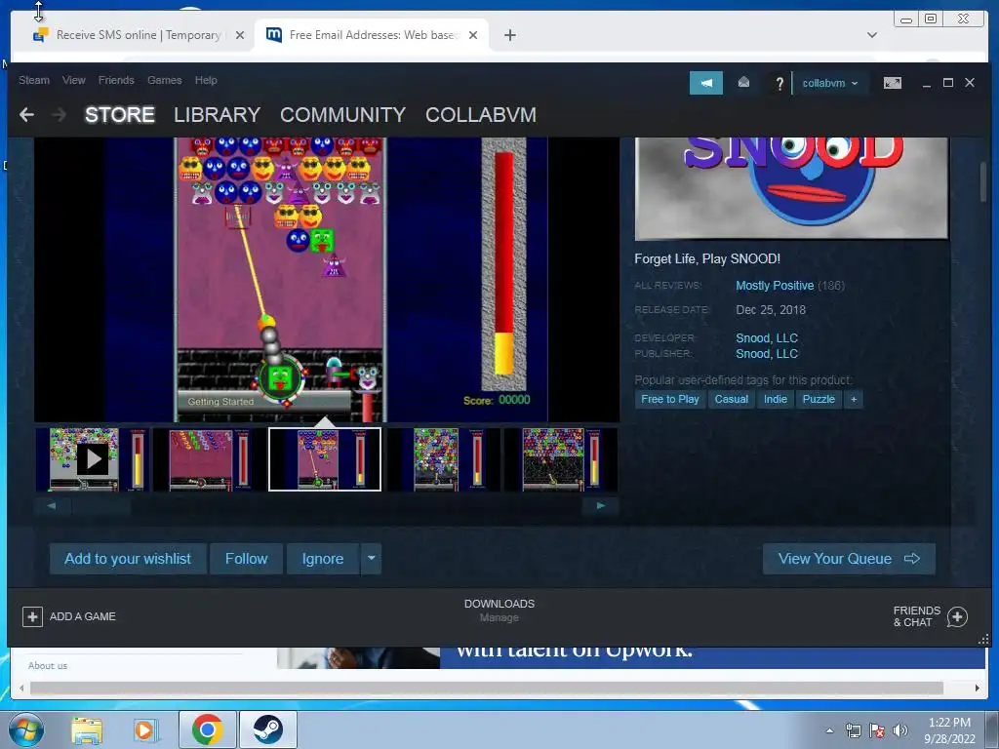Switch to the STORE section
Viewport: 999px width, 749px height.
pos(120,115)
